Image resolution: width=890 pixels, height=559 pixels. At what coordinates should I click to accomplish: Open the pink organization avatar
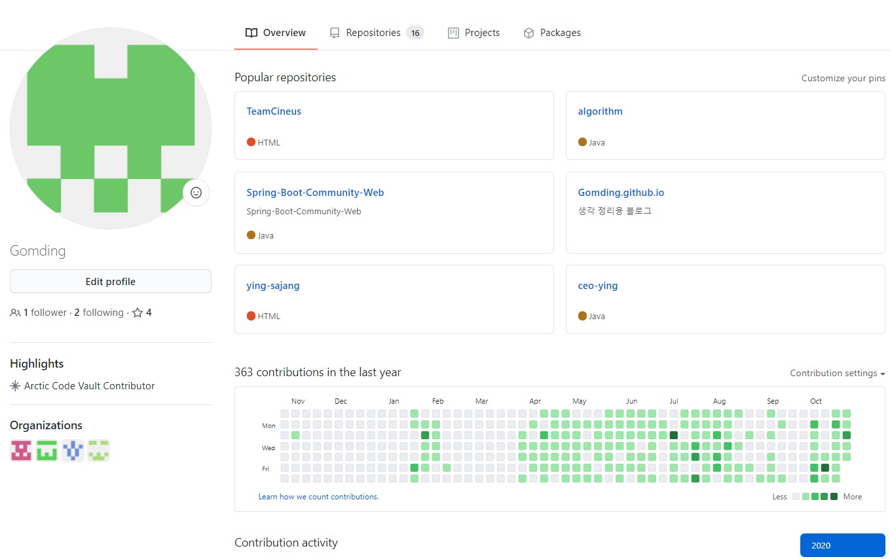click(21, 450)
